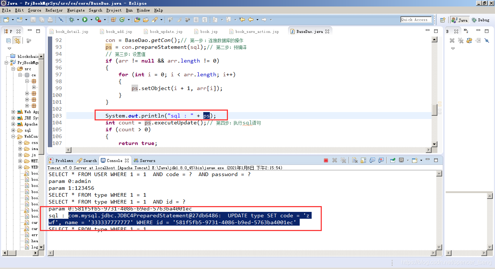Print BaseDao.java using the printer icon

click(50, 20)
